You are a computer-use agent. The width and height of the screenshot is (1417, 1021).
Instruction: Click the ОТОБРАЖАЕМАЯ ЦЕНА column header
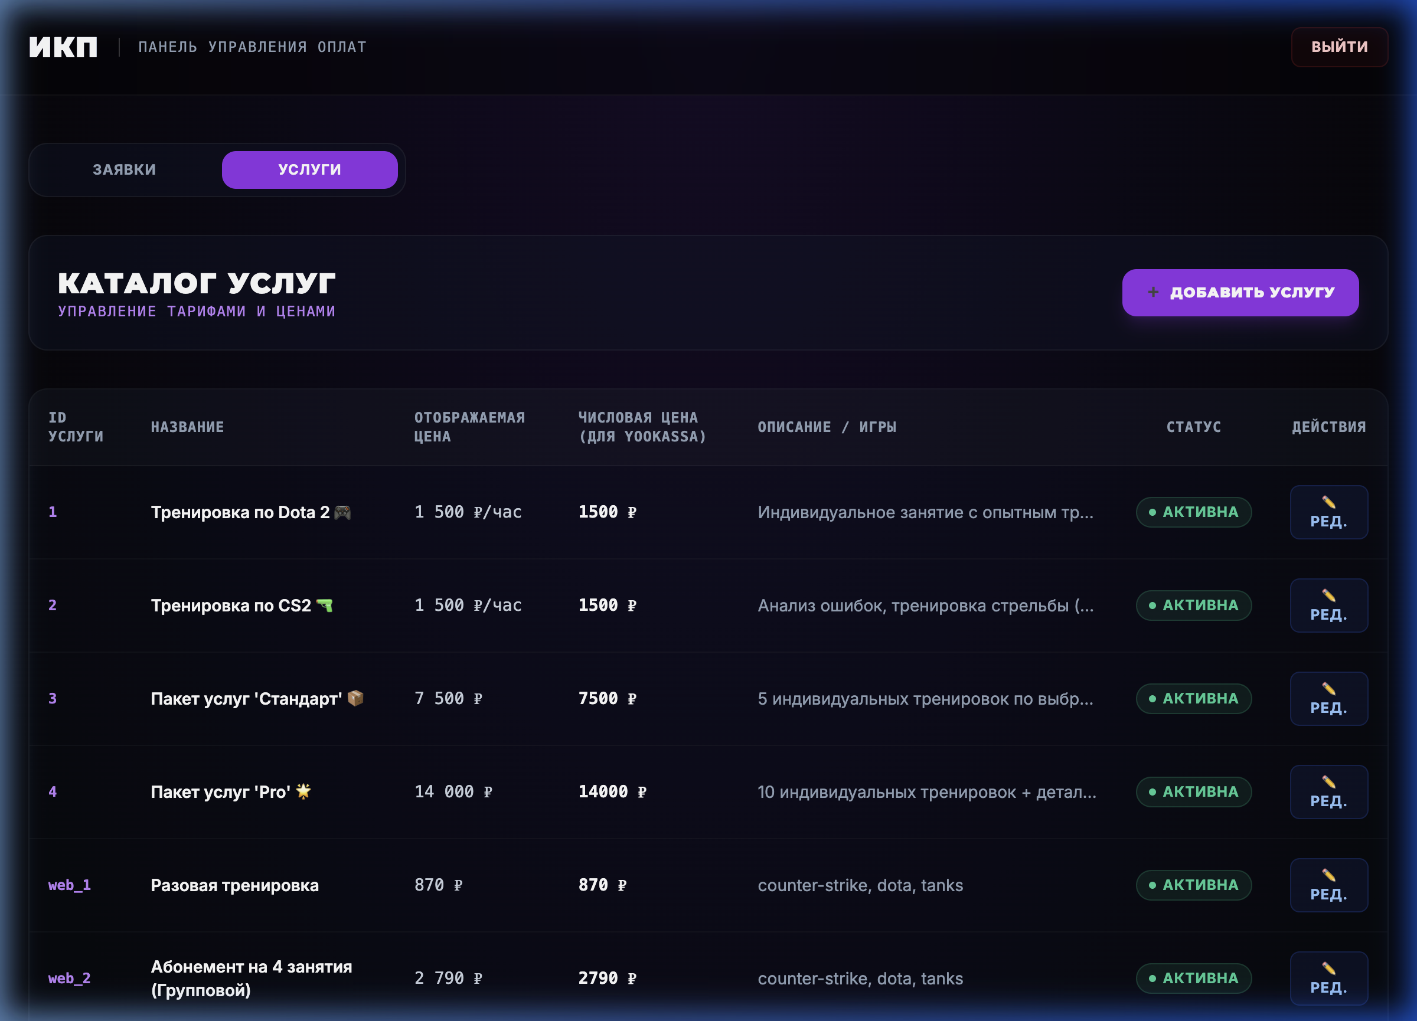point(470,427)
